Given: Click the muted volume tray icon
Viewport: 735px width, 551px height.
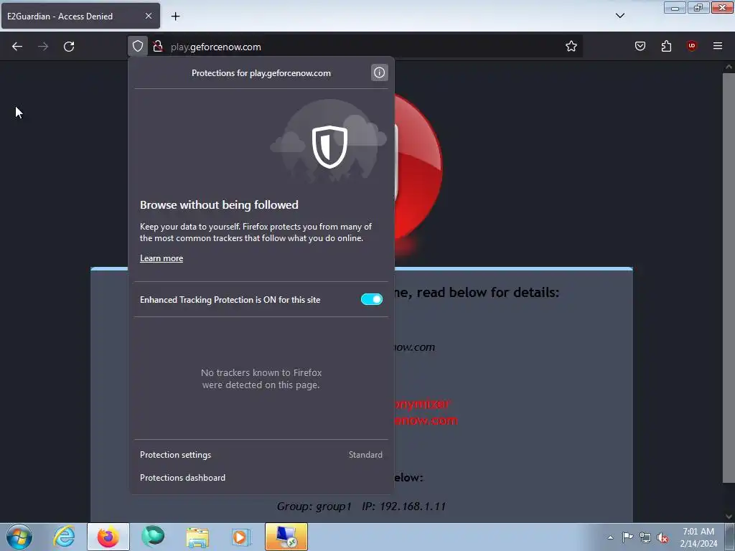Looking at the screenshot, I should click(663, 537).
